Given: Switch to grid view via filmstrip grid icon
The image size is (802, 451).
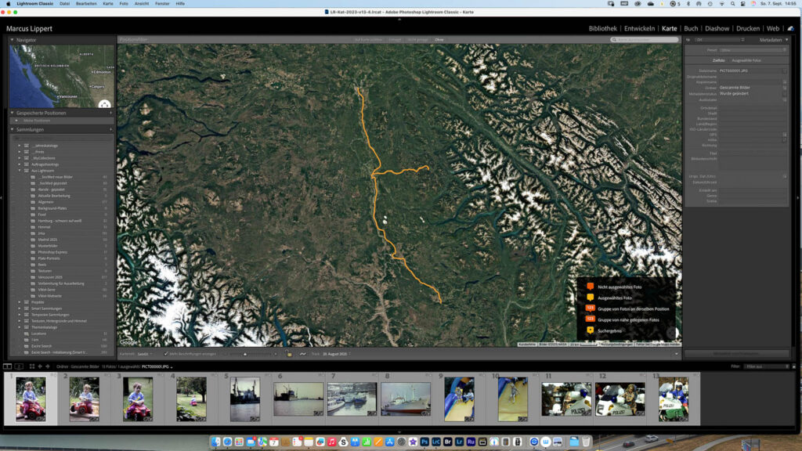Looking at the screenshot, I should click(x=31, y=366).
